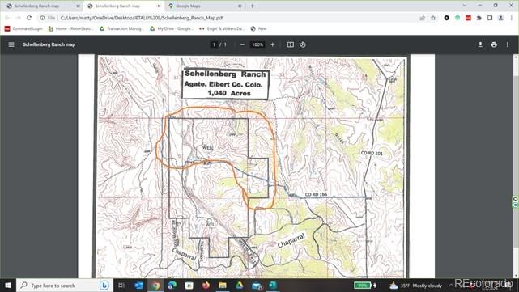Close the first Schellenberg Ranch map tab
The image size is (519, 292).
pos(79,6)
